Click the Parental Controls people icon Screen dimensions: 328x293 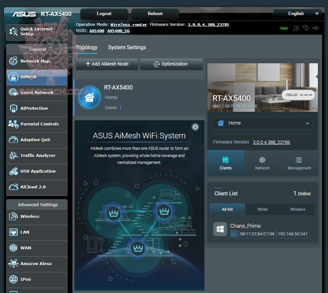pos(13,124)
